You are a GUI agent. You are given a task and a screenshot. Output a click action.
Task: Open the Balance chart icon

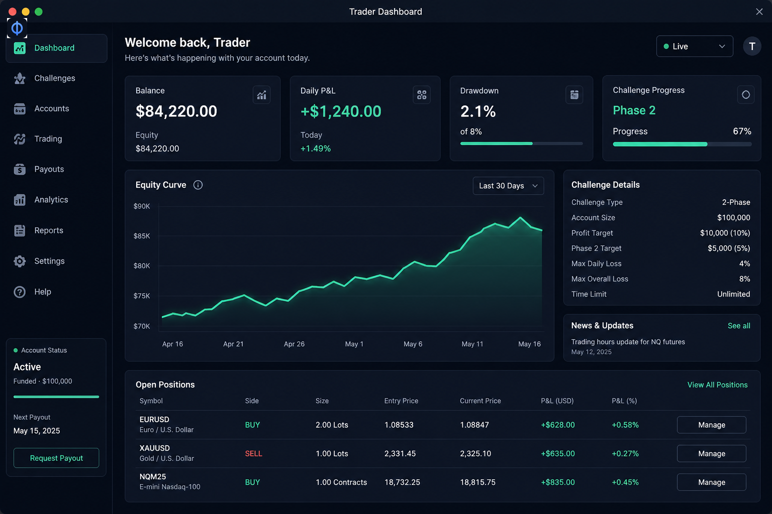click(x=261, y=95)
